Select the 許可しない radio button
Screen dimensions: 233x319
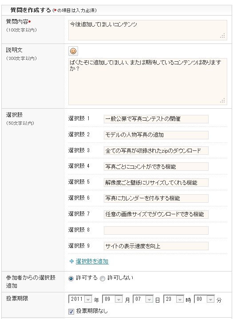[103, 279]
